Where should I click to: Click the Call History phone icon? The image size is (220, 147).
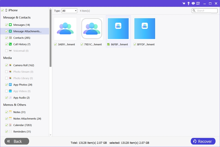10,44
